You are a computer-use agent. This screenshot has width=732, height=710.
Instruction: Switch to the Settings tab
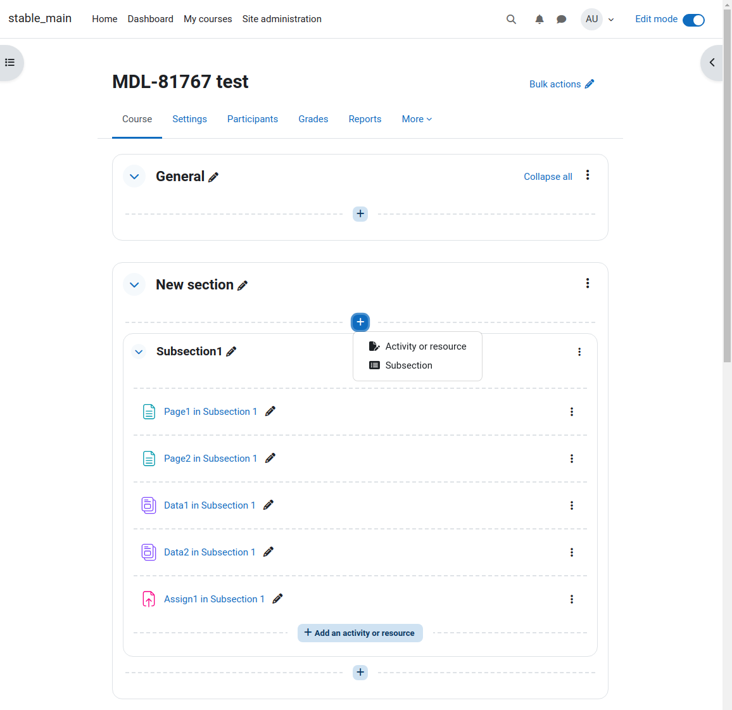tap(189, 119)
